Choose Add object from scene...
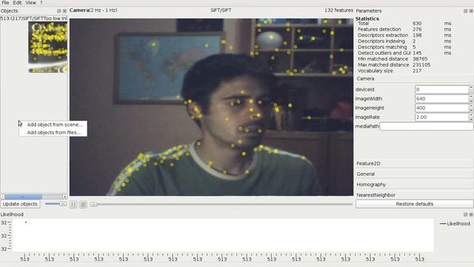This screenshot has height=267, width=474. pyautogui.click(x=55, y=125)
